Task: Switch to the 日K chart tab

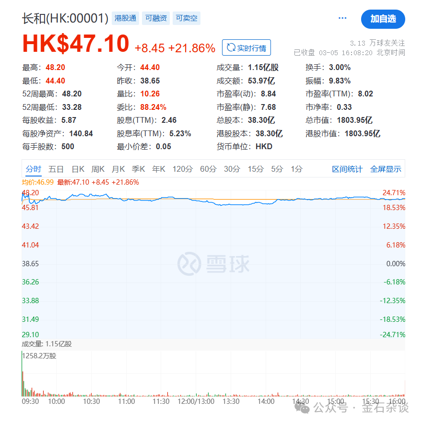Action: point(78,169)
